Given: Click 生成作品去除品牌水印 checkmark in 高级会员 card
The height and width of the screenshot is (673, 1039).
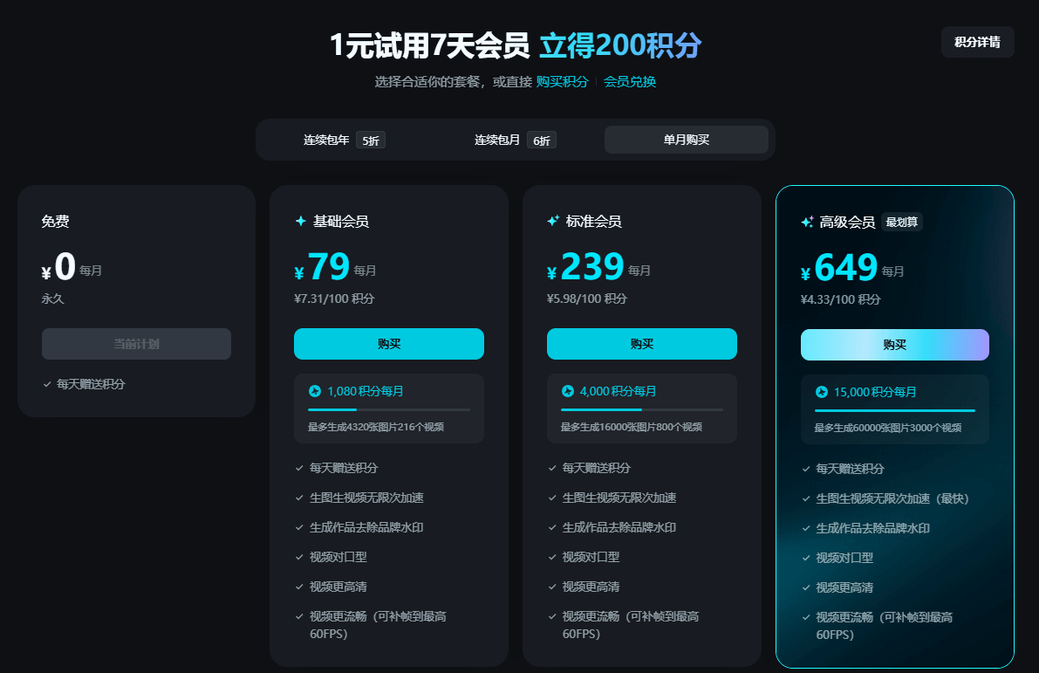Looking at the screenshot, I should point(806,528).
